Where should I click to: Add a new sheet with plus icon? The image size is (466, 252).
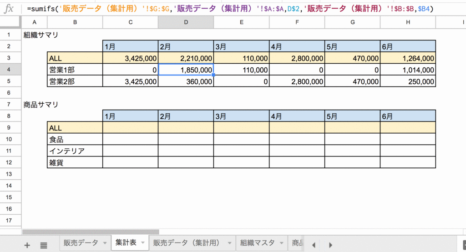(x=27, y=245)
